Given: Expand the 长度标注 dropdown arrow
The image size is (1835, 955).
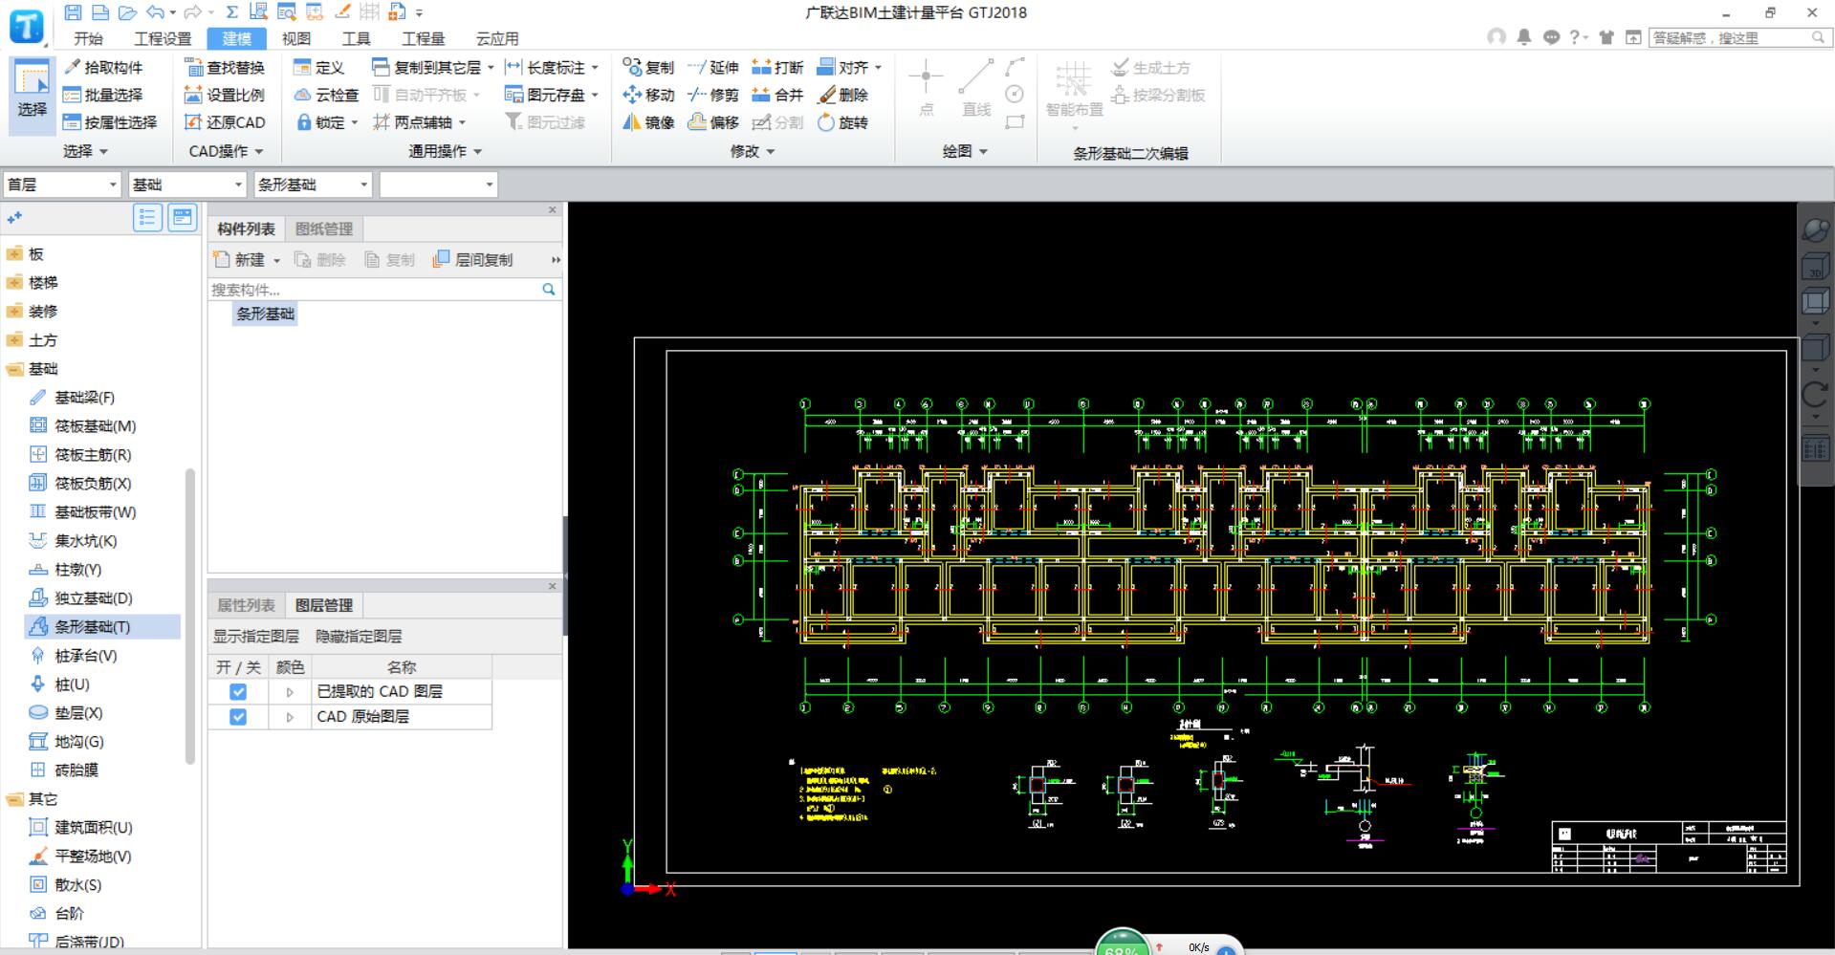Looking at the screenshot, I should coord(594,68).
